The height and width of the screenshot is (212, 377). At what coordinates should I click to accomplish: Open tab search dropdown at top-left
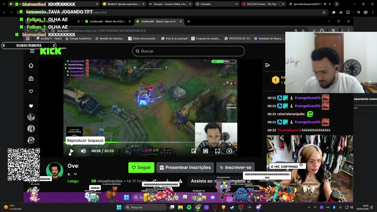(x=4, y=4)
